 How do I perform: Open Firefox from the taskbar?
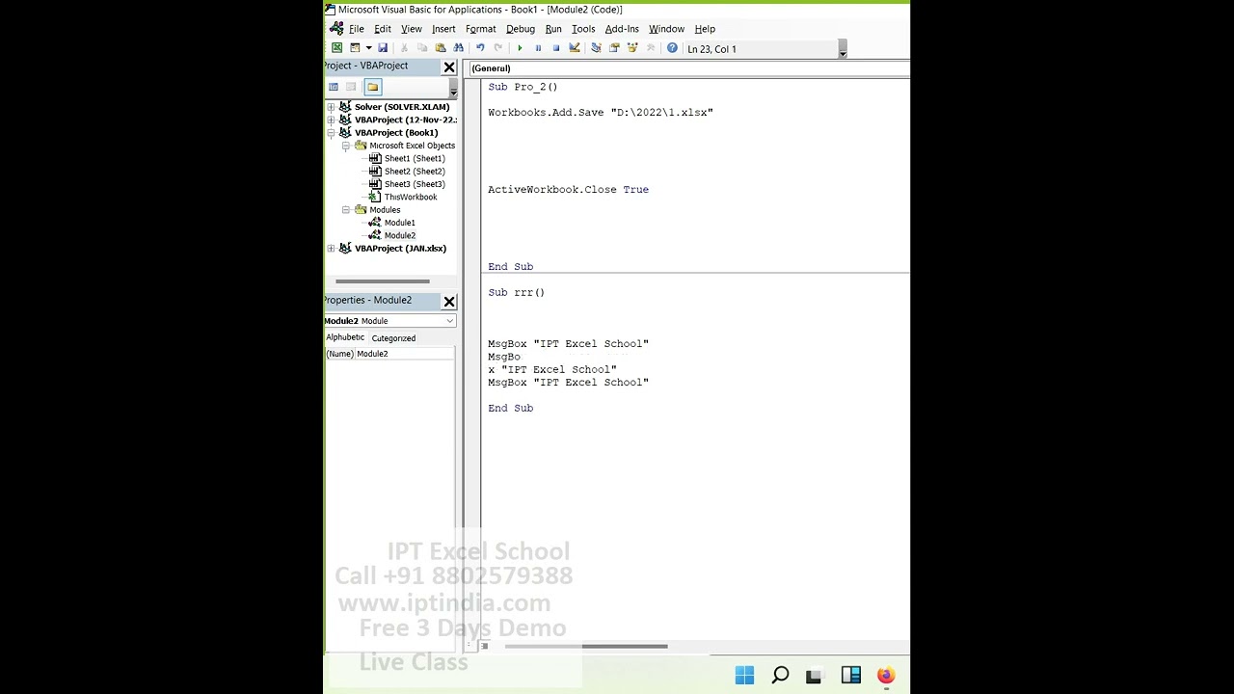coord(886,676)
